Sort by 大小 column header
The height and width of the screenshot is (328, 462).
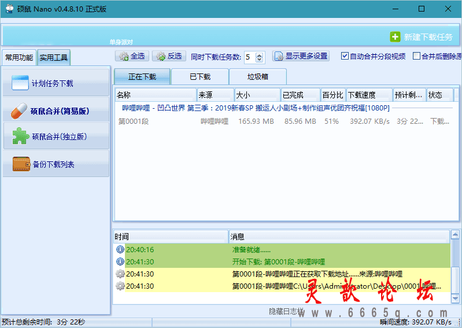[x=257, y=95]
